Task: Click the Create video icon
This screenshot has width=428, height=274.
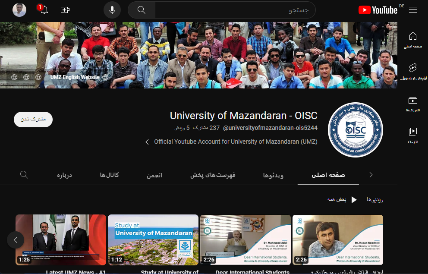Action: tap(65, 9)
